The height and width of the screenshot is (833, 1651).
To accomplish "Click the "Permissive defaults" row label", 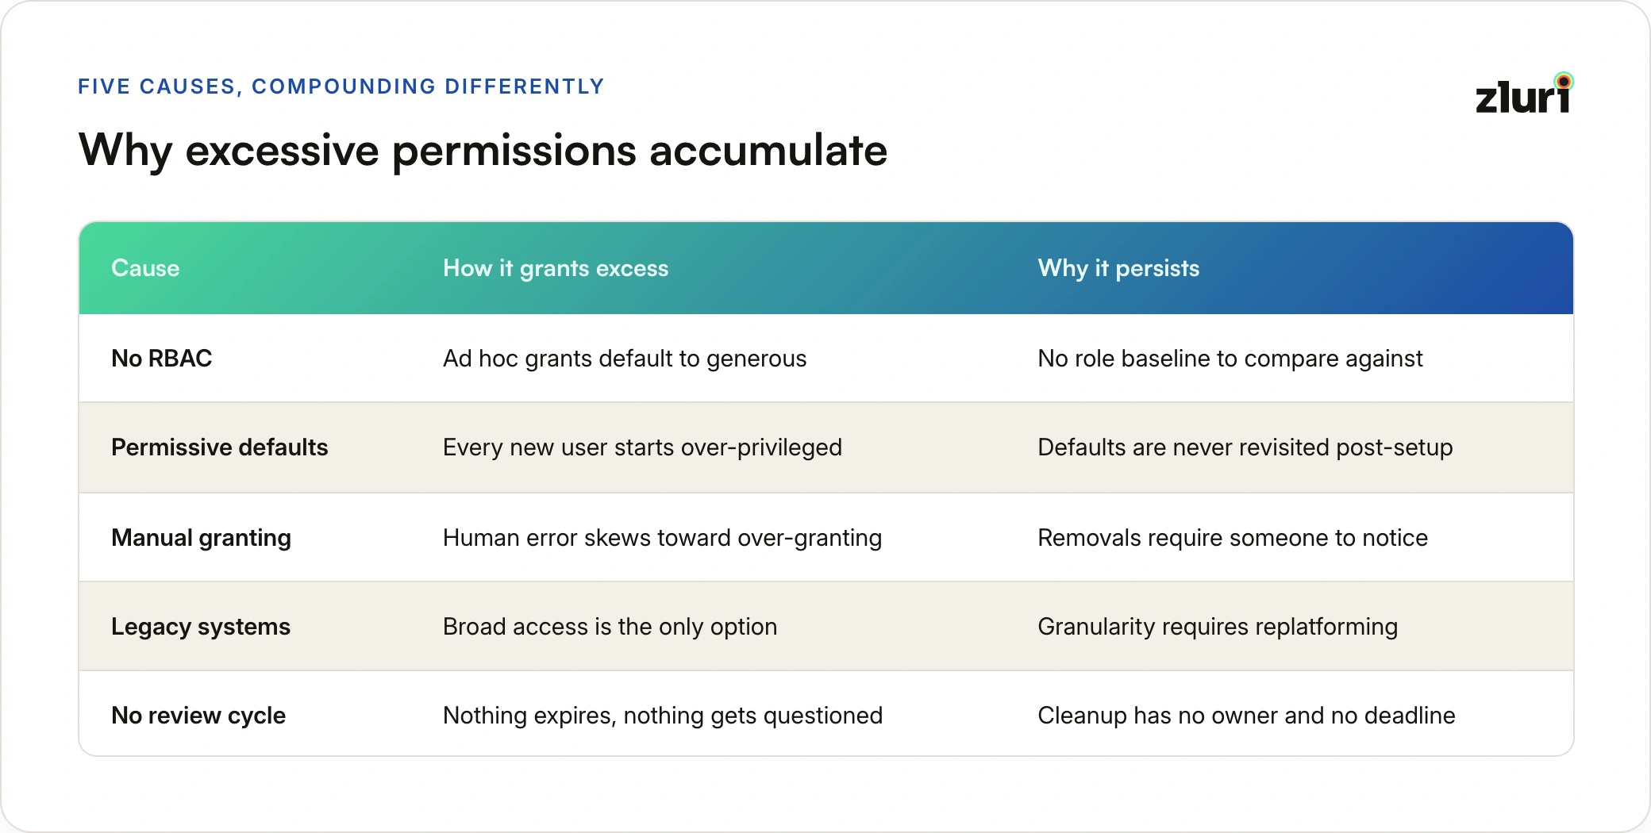I will [x=220, y=447].
